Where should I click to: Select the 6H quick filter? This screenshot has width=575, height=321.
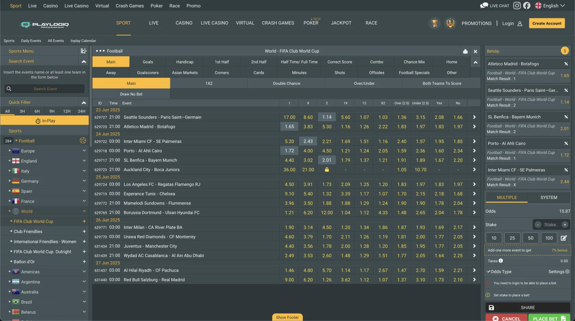(x=37, y=111)
